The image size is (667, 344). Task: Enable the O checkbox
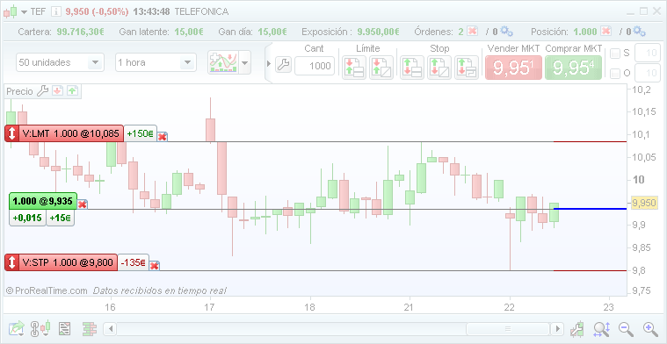pyautogui.click(x=615, y=74)
